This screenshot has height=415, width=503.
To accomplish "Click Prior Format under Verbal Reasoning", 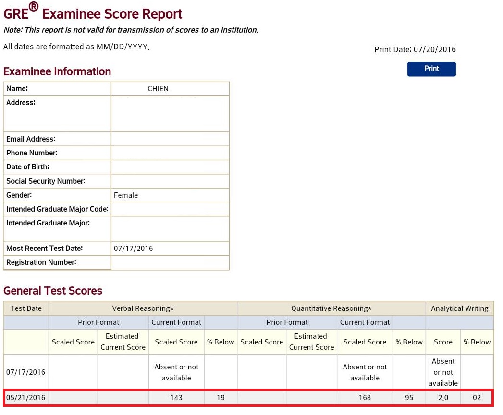I will [x=98, y=322].
